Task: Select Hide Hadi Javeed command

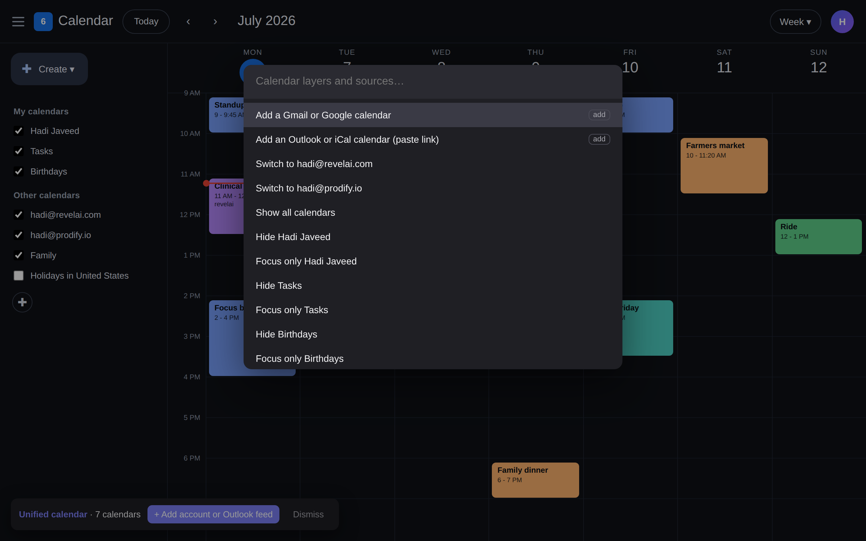Action: coord(433,236)
